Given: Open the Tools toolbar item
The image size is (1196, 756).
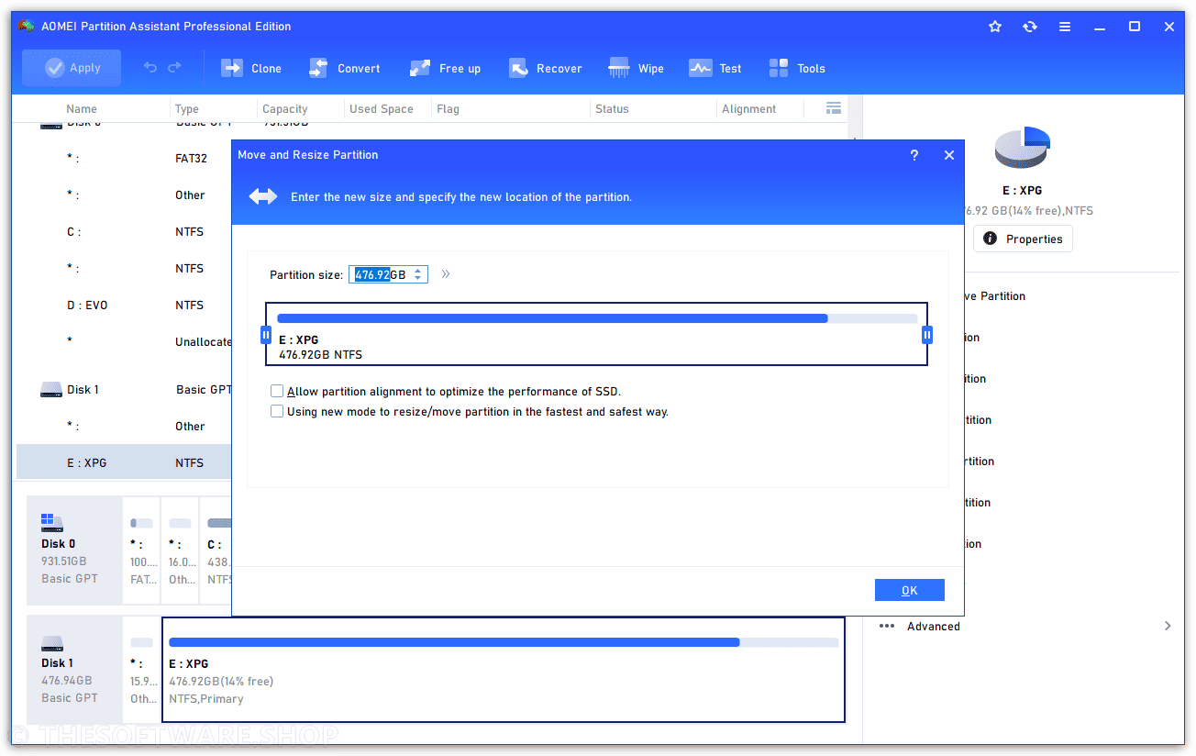Looking at the screenshot, I should [x=797, y=68].
